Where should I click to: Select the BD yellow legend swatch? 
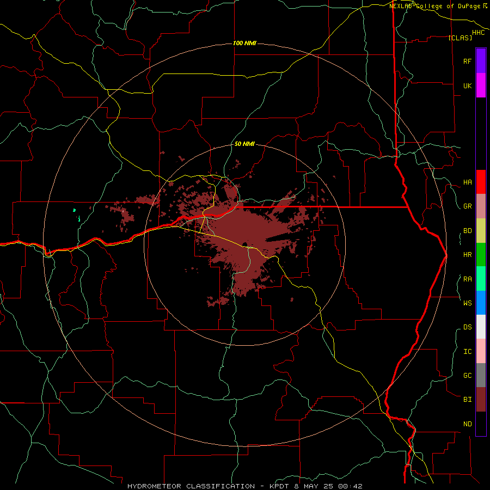[x=481, y=231]
